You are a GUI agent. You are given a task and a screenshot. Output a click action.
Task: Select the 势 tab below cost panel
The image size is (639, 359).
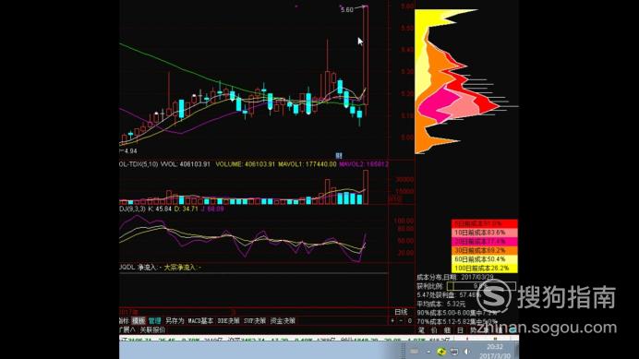click(x=473, y=330)
